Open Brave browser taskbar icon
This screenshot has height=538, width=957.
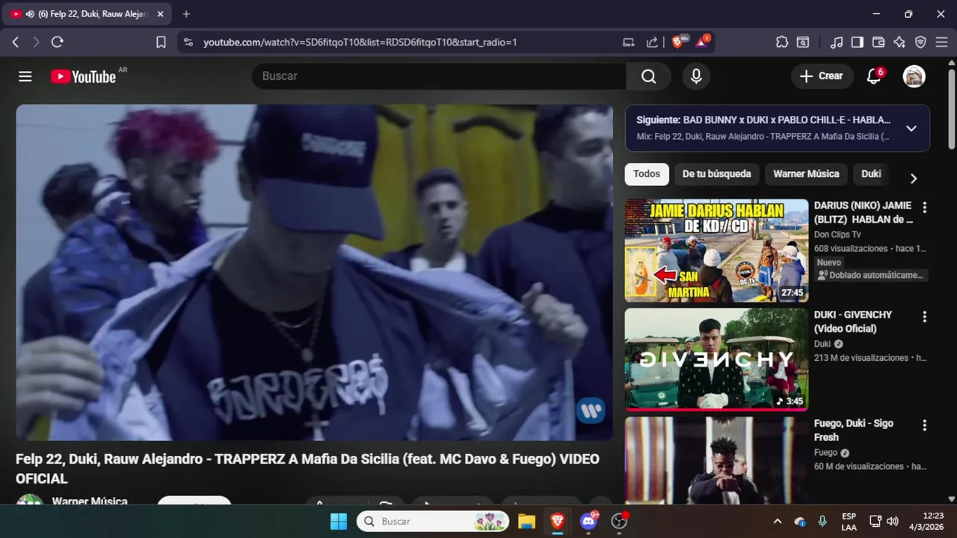click(x=557, y=522)
